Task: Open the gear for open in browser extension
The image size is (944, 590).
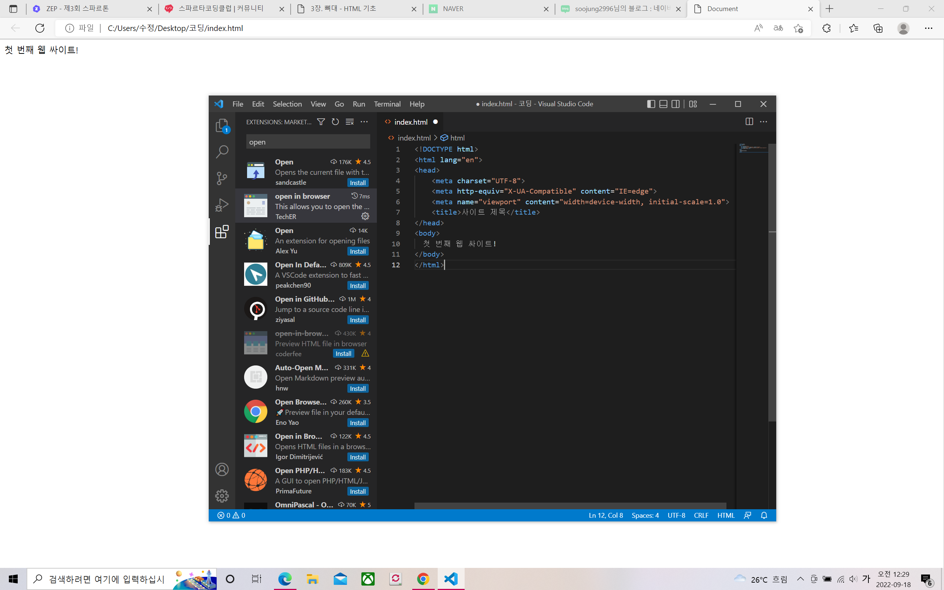Action: (x=365, y=216)
